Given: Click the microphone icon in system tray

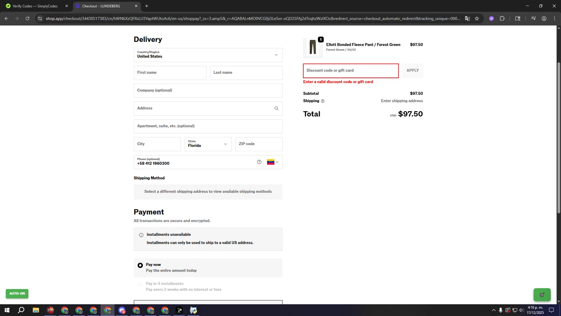Looking at the screenshot, I should click(x=500, y=310).
